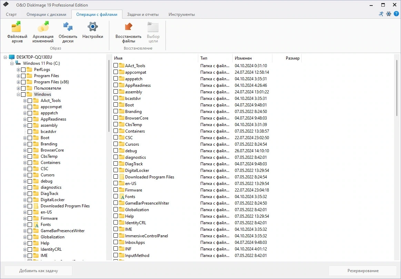Check the debug checkbox in file list
The image size is (401, 279).
[116, 151]
